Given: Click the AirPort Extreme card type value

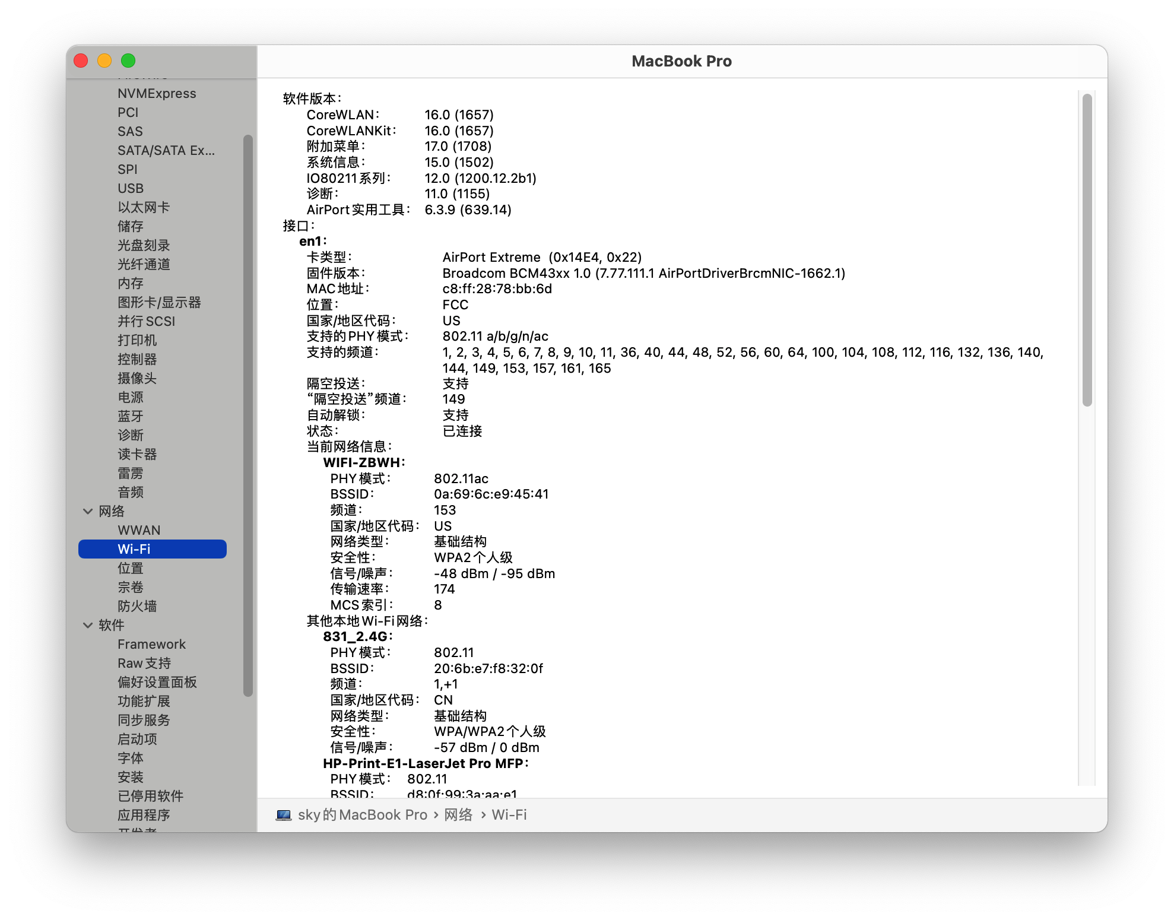Looking at the screenshot, I should tap(542, 257).
